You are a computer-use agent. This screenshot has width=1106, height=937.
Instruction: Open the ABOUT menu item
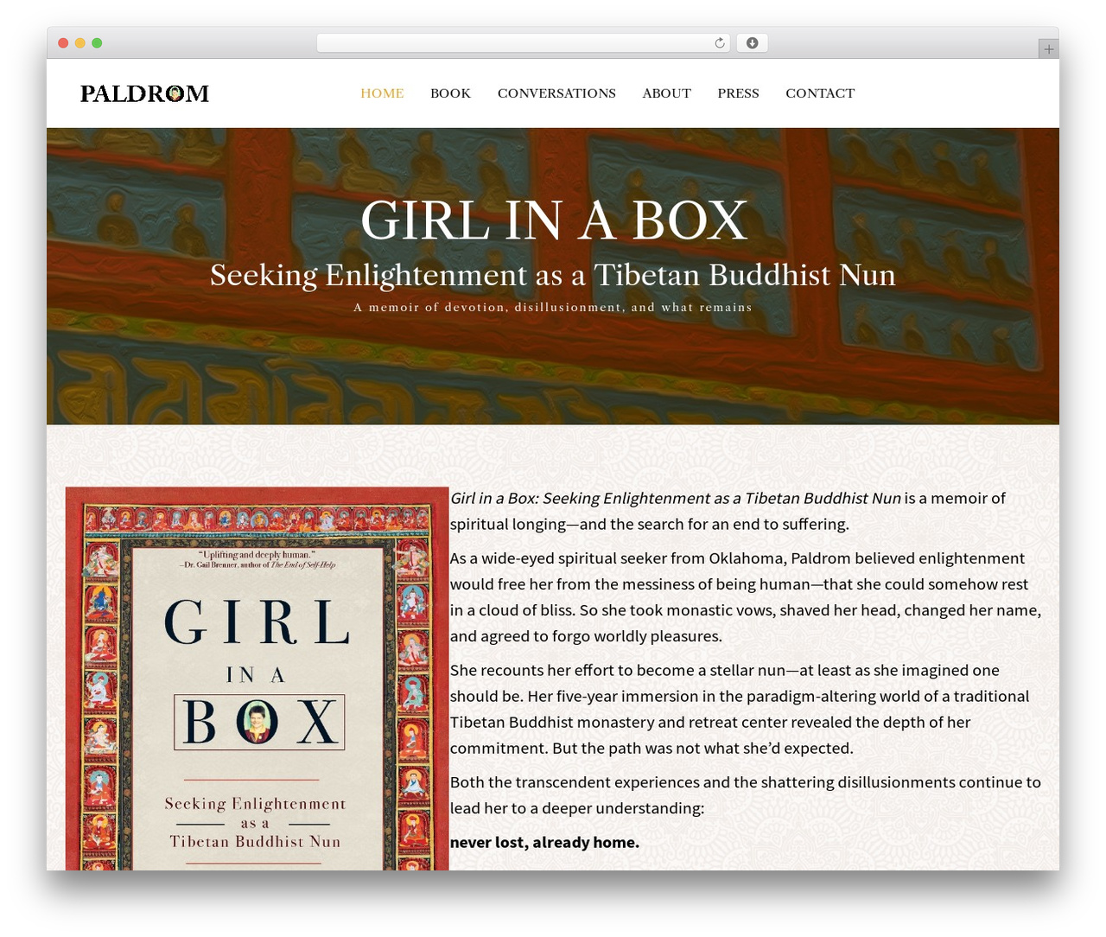666,93
